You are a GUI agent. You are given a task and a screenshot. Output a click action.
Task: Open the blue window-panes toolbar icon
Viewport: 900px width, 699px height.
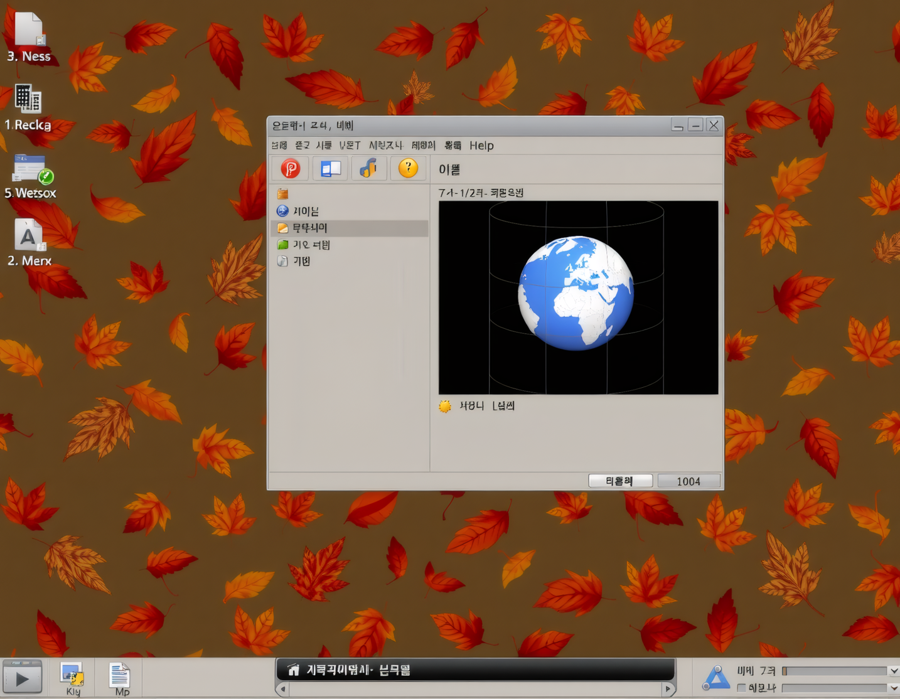[330, 168]
